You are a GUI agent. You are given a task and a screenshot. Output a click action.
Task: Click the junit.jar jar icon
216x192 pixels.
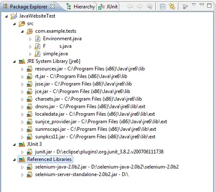[x=29, y=152]
